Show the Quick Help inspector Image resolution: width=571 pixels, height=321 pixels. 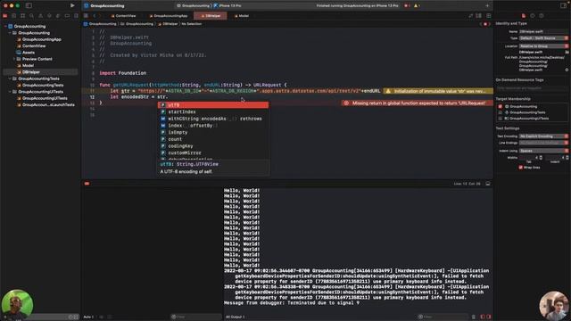click(x=542, y=16)
